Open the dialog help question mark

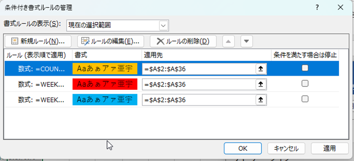point(317,7)
